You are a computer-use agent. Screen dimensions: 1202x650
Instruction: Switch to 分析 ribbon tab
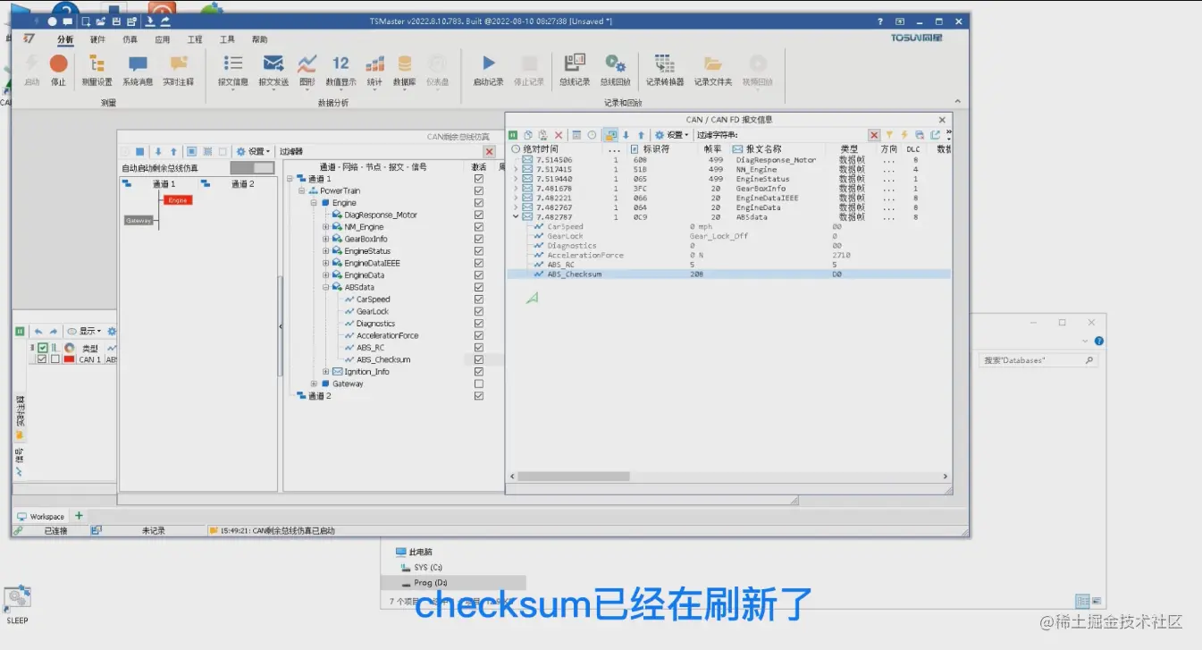click(65, 39)
